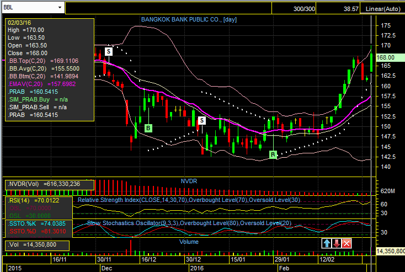Click the .RSI(14) =70.0122 label

(x=34, y=200)
